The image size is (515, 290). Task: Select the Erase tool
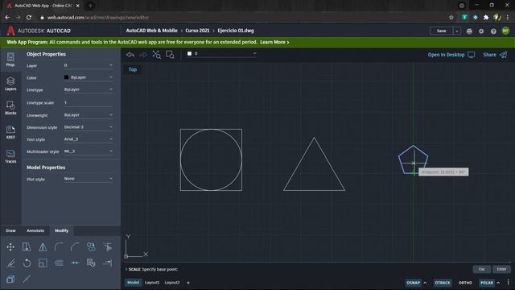pyautogui.click(x=10, y=263)
